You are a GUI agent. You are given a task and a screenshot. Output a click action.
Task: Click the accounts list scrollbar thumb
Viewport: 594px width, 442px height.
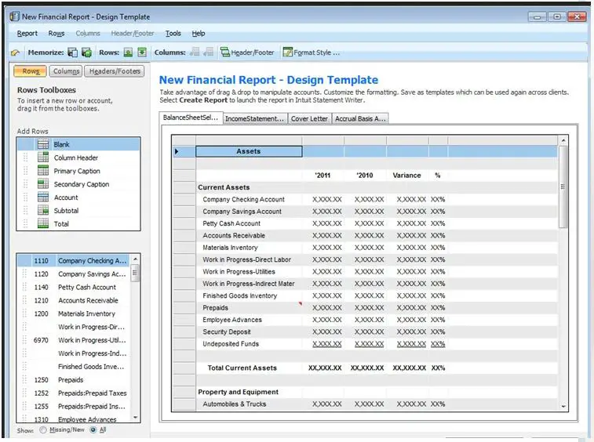coord(135,273)
